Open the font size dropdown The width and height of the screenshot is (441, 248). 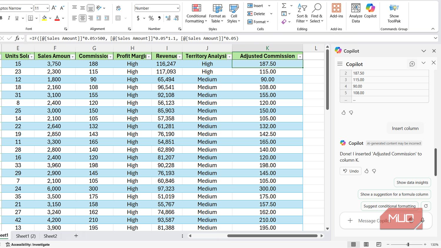[47, 8]
